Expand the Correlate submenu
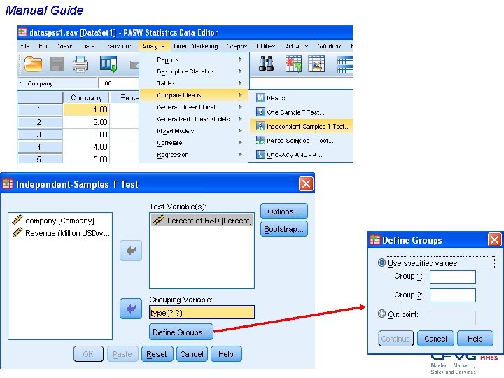The height and width of the screenshot is (378, 504). [195, 143]
